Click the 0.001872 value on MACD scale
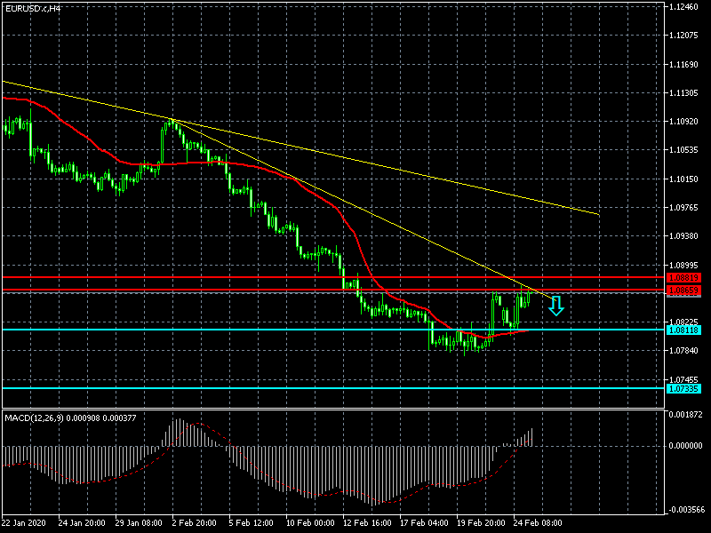Screen dimensions: 711x533 685,415
